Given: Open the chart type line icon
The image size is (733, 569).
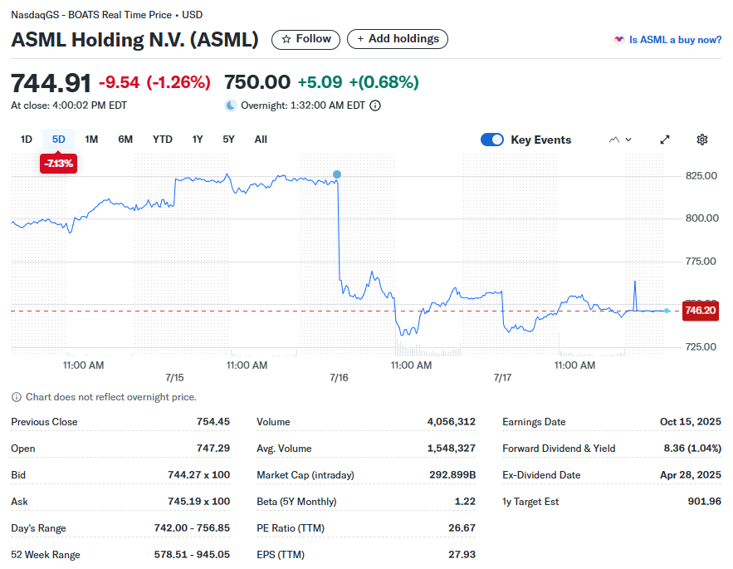Looking at the screenshot, I should click(614, 140).
